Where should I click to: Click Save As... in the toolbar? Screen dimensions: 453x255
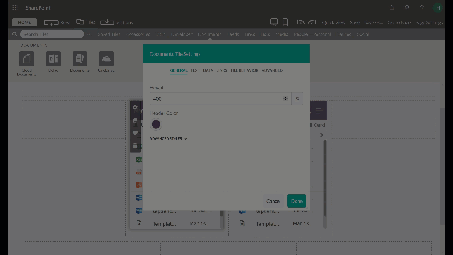(x=374, y=22)
